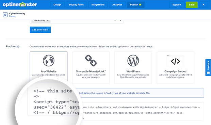This screenshot has height=125, width=211.
Task: Select the Any Website platform card title
Action: (49, 72)
